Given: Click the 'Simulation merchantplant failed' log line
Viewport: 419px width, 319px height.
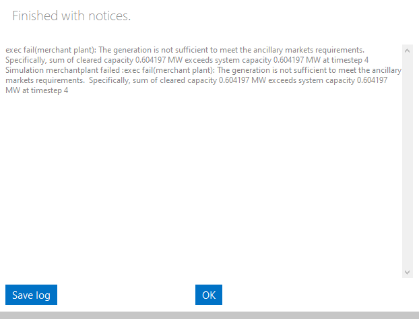Looking at the screenshot, I should tap(202, 70).
